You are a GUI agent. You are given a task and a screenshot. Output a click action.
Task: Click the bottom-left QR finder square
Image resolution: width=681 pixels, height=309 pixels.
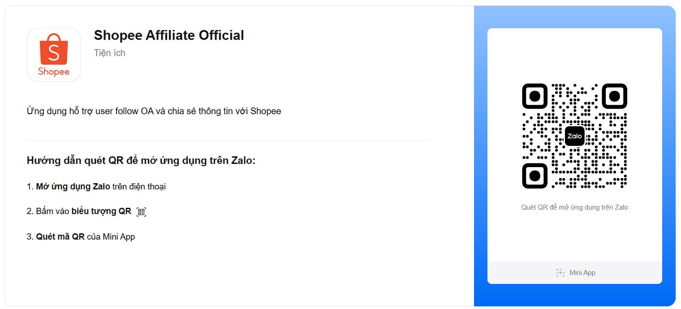point(535,176)
